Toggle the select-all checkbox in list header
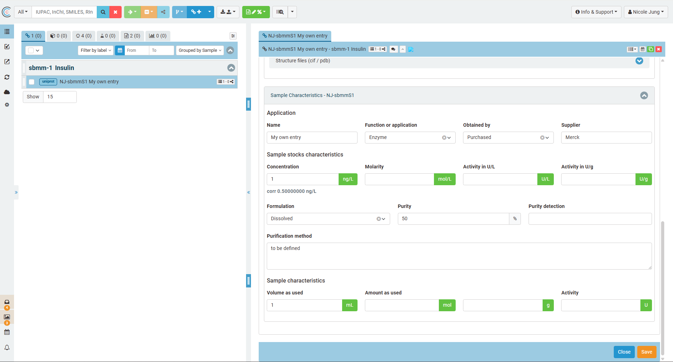 click(x=31, y=50)
